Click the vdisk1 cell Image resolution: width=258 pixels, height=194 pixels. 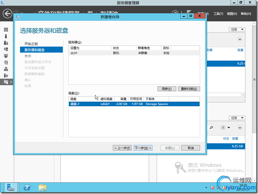point(105,104)
